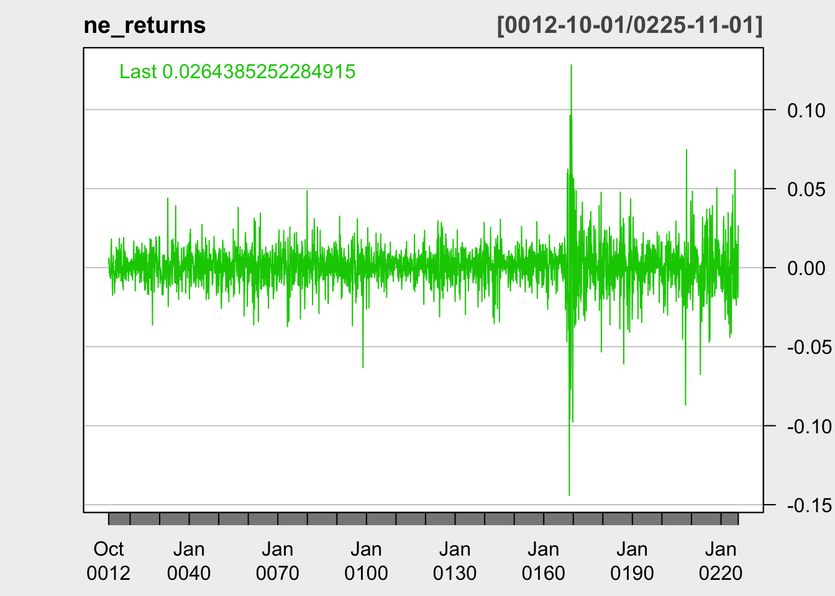Click the first gray segment of the timeline bar
This screenshot has height=596, width=835.
click(119, 519)
